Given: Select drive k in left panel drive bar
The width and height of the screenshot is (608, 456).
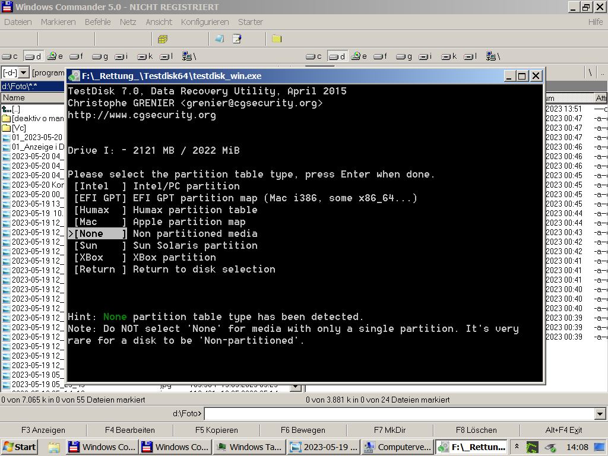Looking at the screenshot, I should (145, 56).
